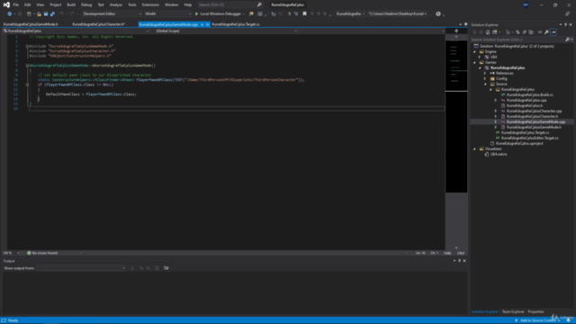
Task: Click the Navigate Backward toolbar icon
Action: click(10, 14)
